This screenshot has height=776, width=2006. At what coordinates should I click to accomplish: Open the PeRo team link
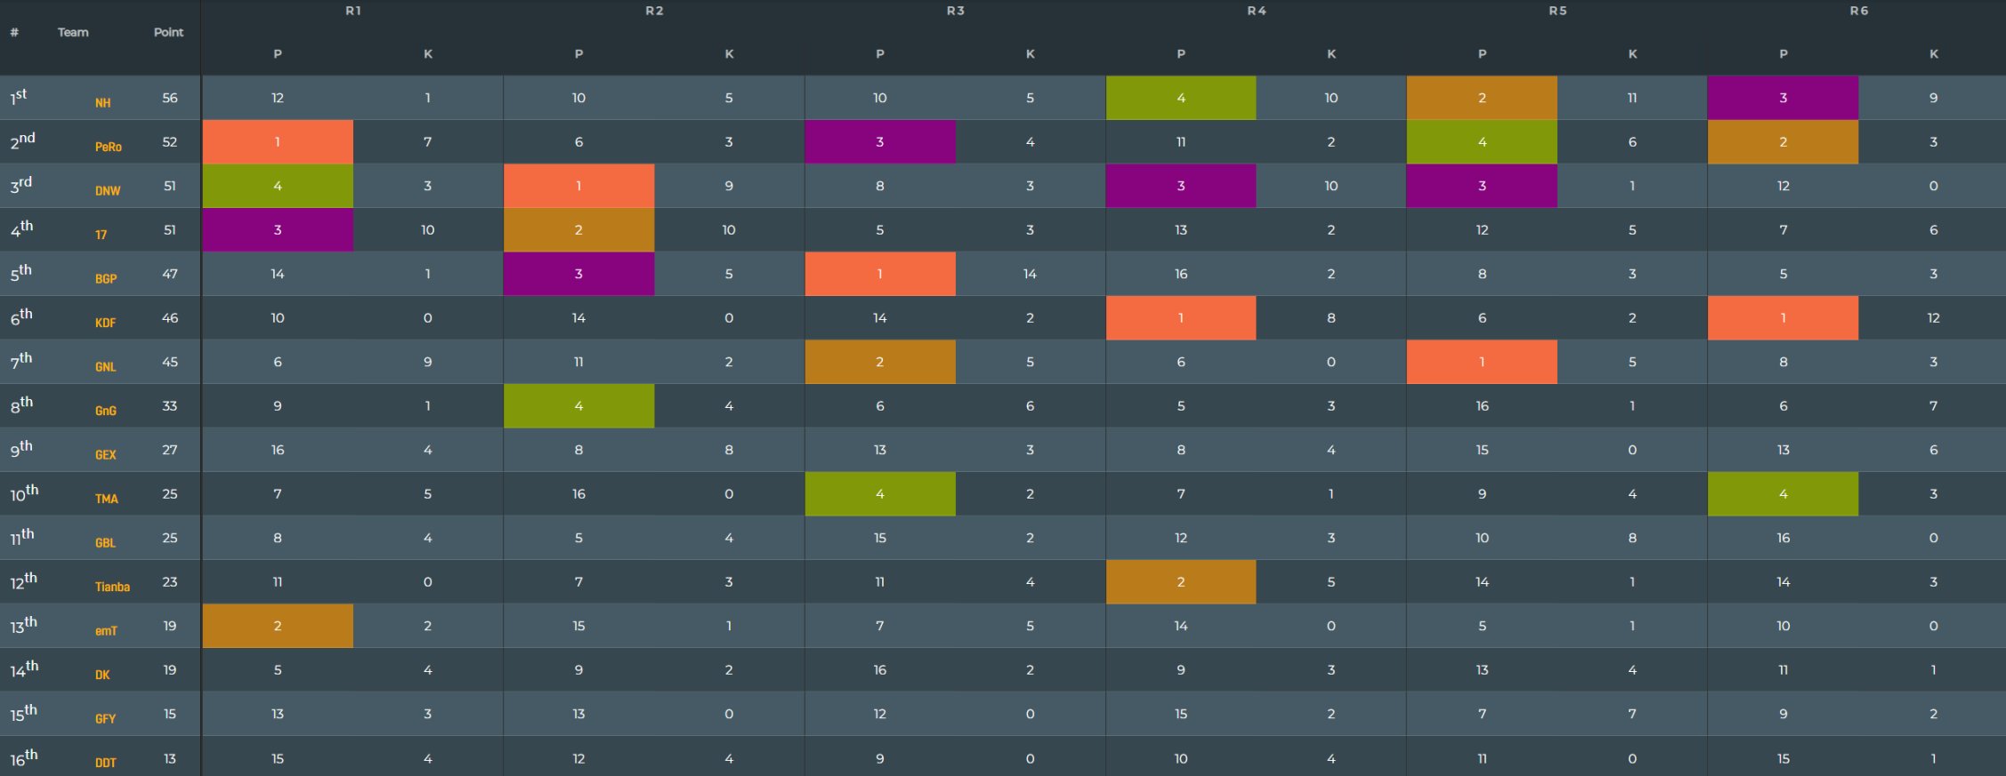[x=109, y=147]
